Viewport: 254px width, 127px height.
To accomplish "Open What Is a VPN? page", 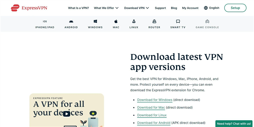I will click(x=79, y=8).
